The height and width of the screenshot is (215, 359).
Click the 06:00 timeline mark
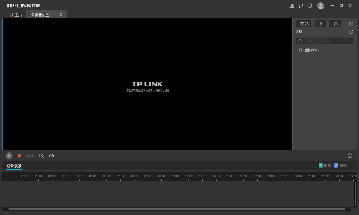pos(106,176)
